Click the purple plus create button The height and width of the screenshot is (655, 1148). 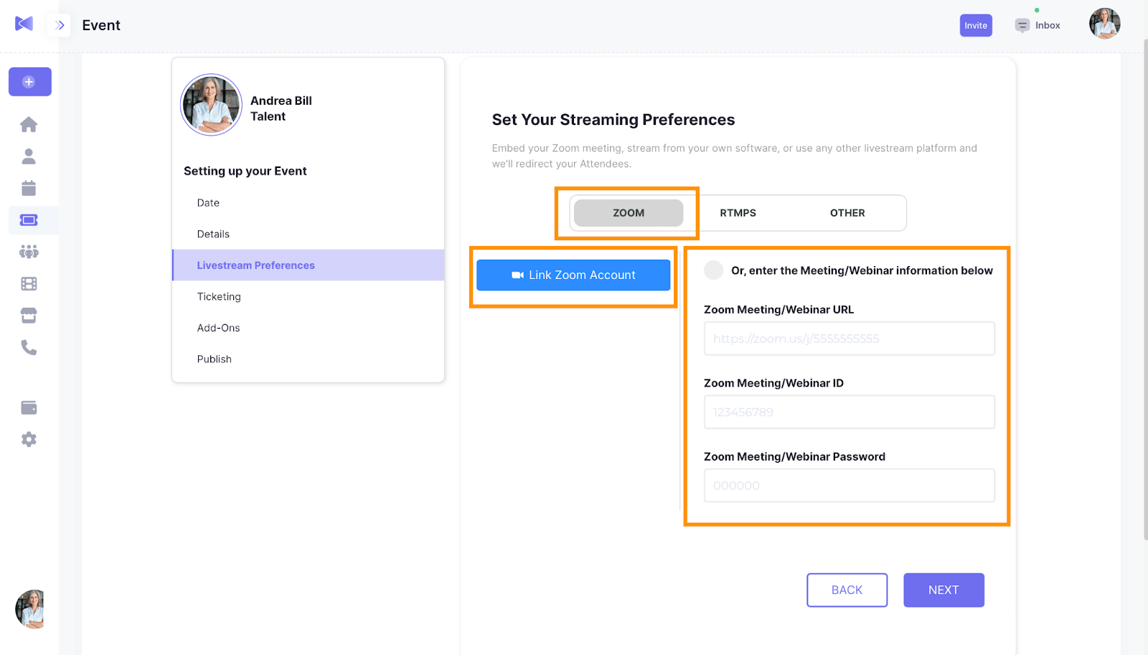[29, 82]
